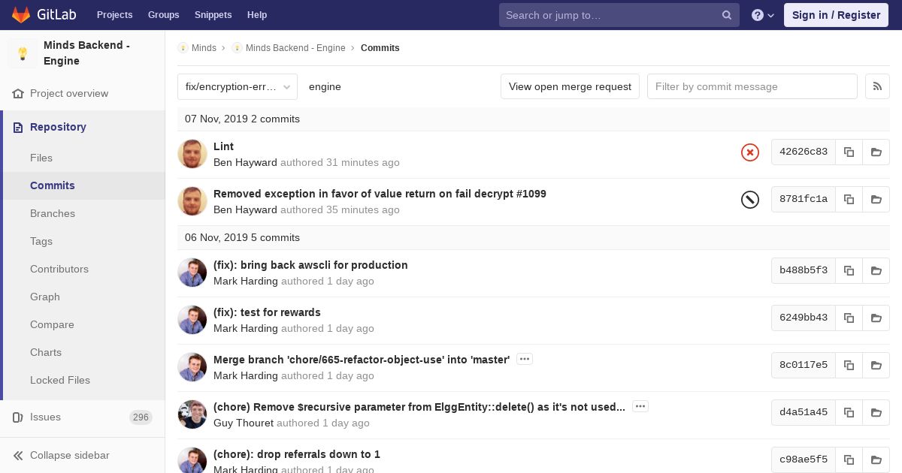902x473 pixels.
Task: Browse files at commit c98ae5f5
Action: pos(876,459)
